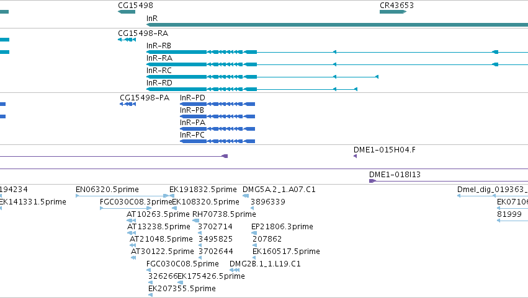528x298 pixels.
Task: Select EST EK141331.5prime
Action: [33, 202]
